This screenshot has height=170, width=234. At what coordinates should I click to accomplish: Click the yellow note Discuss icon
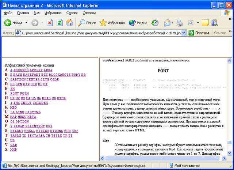point(205,23)
